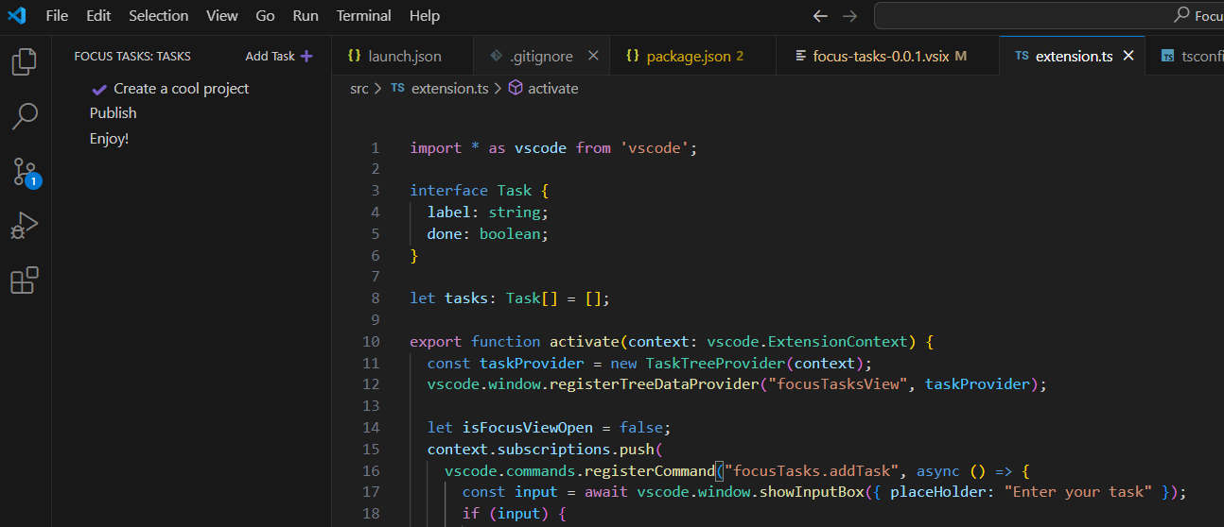Screen dimensions: 1224x527
Task: Click "Enter your task" placeholder string
Action: 1078,491
